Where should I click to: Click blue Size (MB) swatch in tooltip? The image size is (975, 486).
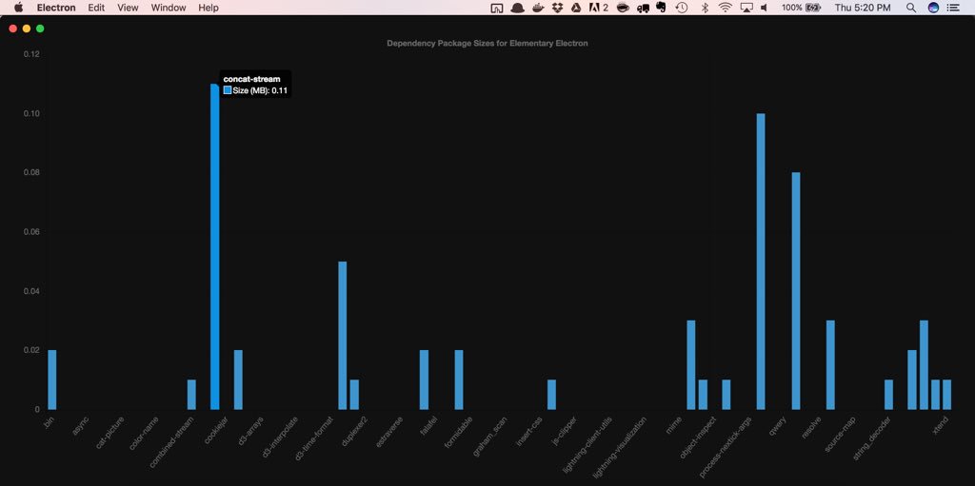coord(228,90)
